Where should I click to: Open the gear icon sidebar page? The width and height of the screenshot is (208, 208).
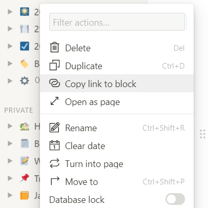pos(25,80)
